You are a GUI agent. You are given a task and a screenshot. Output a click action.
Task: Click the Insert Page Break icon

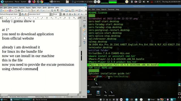click(x=77, y=11)
